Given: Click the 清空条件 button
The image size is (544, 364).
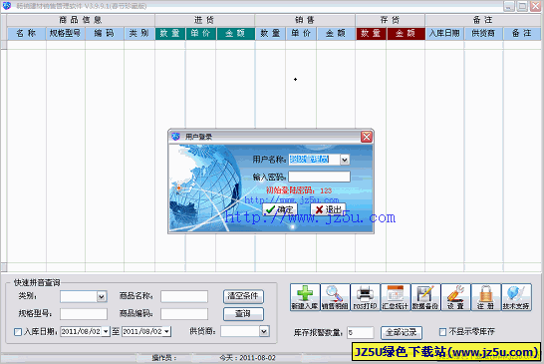Looking at the screenshot, I should (243, 296).
